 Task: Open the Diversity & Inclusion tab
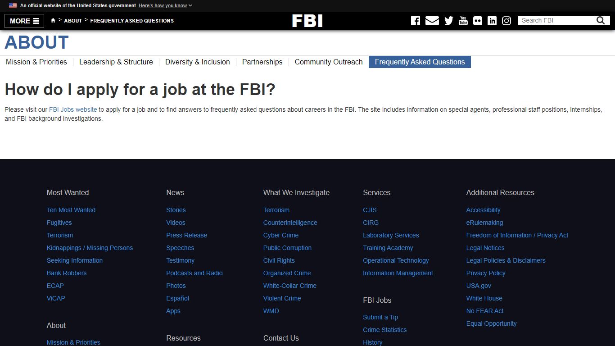pos(198,62)
